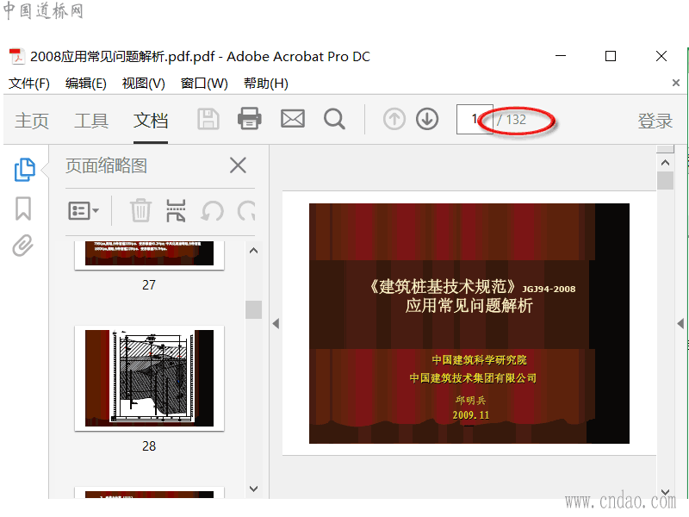The width and height of the screenshot is (689, 517).
Task: Click thumbnail panel scroll up arrow
Action: pos(253,251)
